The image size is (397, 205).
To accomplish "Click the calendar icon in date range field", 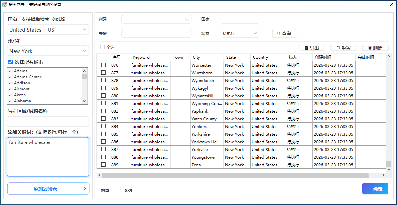I will [x=187, y=19].
